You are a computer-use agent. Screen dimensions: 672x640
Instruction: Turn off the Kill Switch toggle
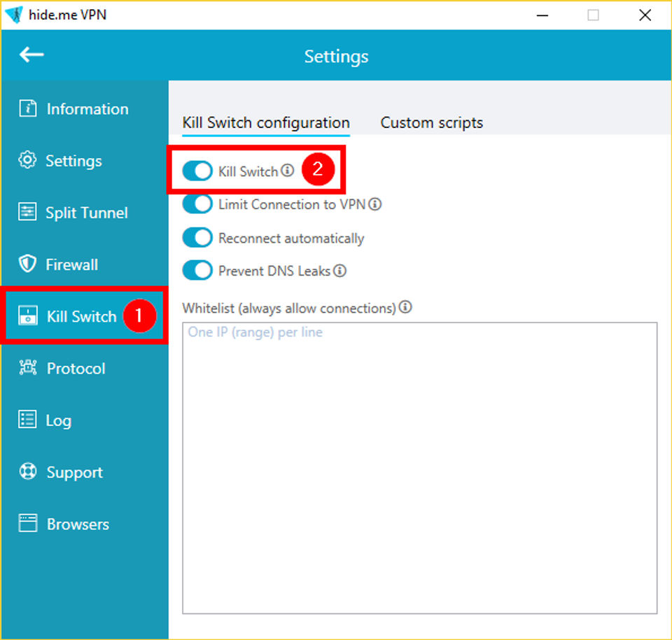tap(197, 171)
